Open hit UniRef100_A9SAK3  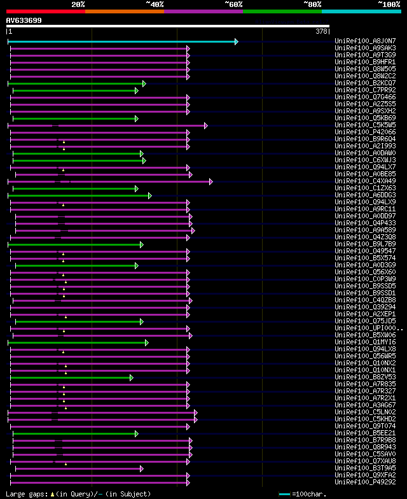coord(365,48)
